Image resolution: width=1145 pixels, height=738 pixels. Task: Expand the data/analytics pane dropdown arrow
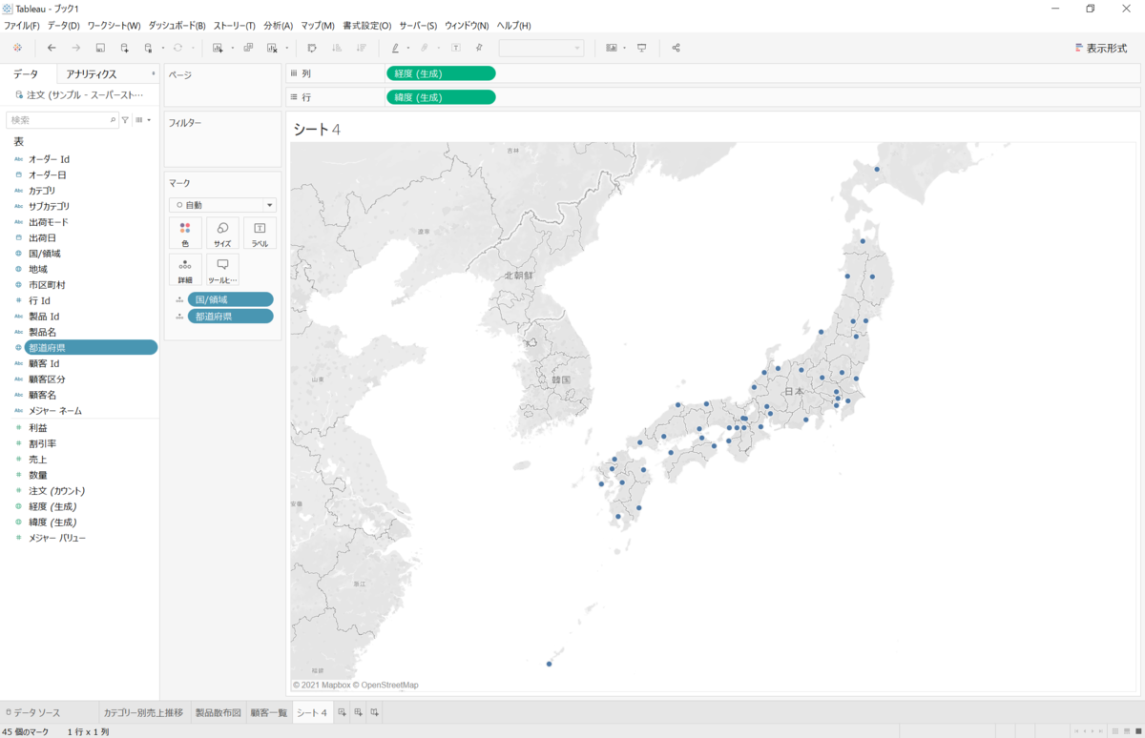154,73
